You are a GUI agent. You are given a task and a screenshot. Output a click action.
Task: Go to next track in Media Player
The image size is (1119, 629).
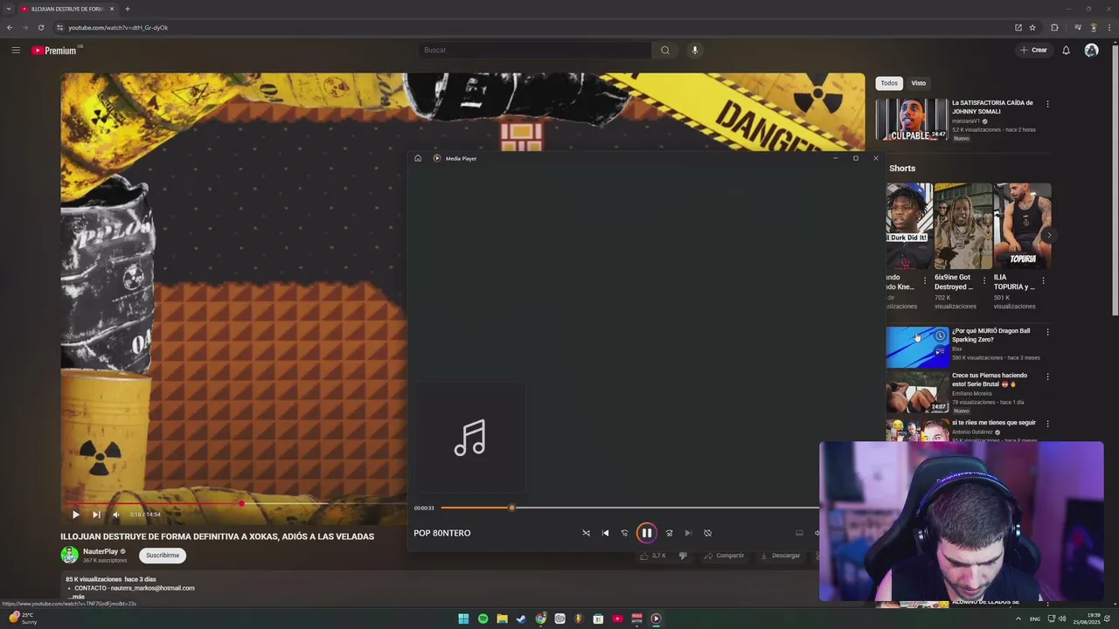click(688, 533)
